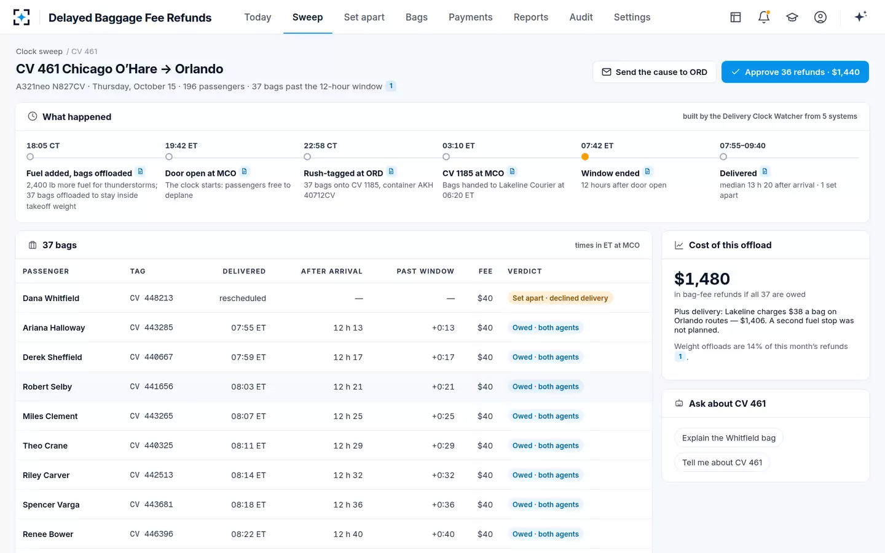Click citation badge 1 under month's refunds
The height and width of the screenshot is (553, 885).
(x=680, y=356)
